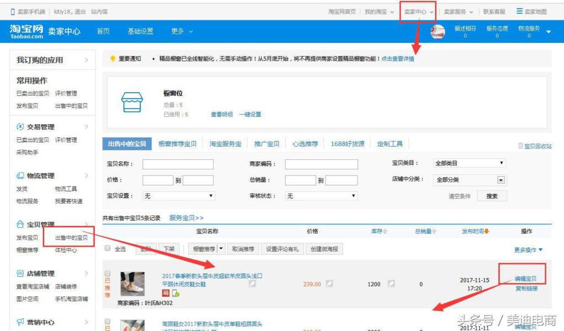Click the red 码 icon under the first product
This screenshot has height=331, width=564.
[x=165, y=293]
